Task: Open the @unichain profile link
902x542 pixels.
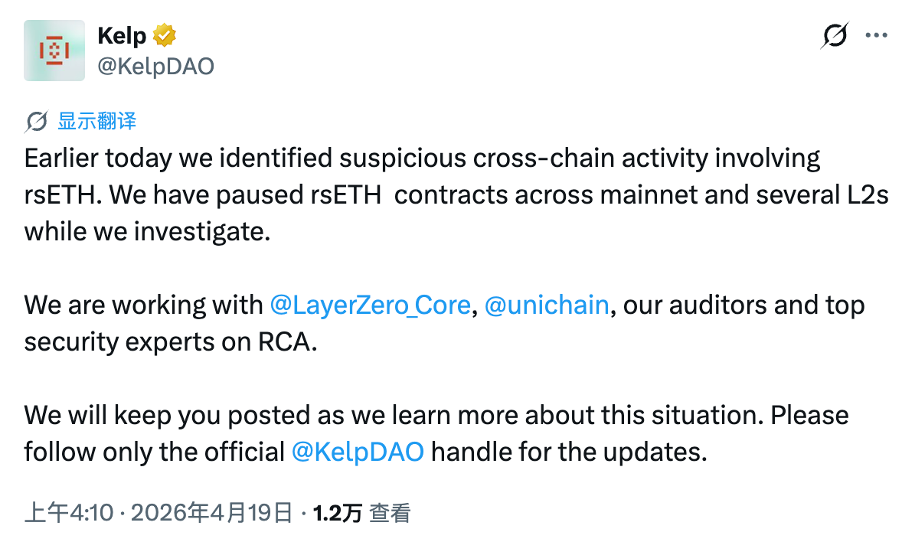Action: (547, 305)
